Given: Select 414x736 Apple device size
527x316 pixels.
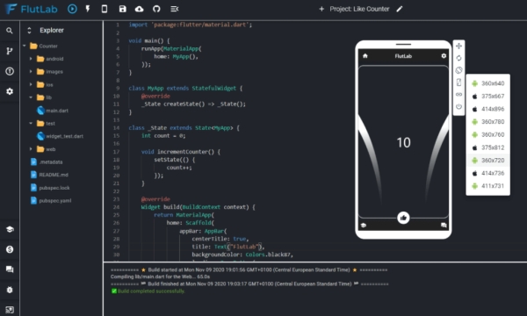Looking at the screenshot, I should pos(488,173).
